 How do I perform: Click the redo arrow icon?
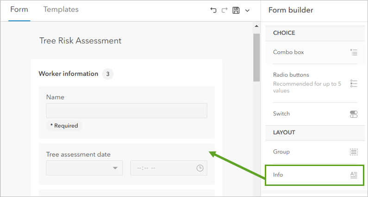pyautogui.click(x=225, y=10)
